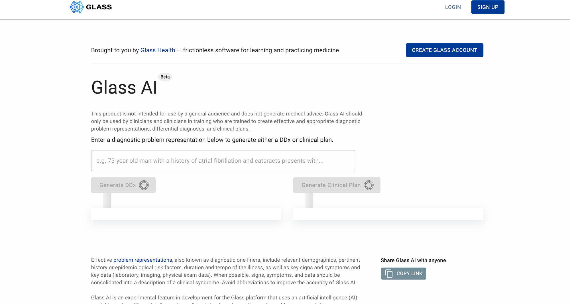
Task: Click the spinner icon in Generate Clinical Plan
Action: 369,185
